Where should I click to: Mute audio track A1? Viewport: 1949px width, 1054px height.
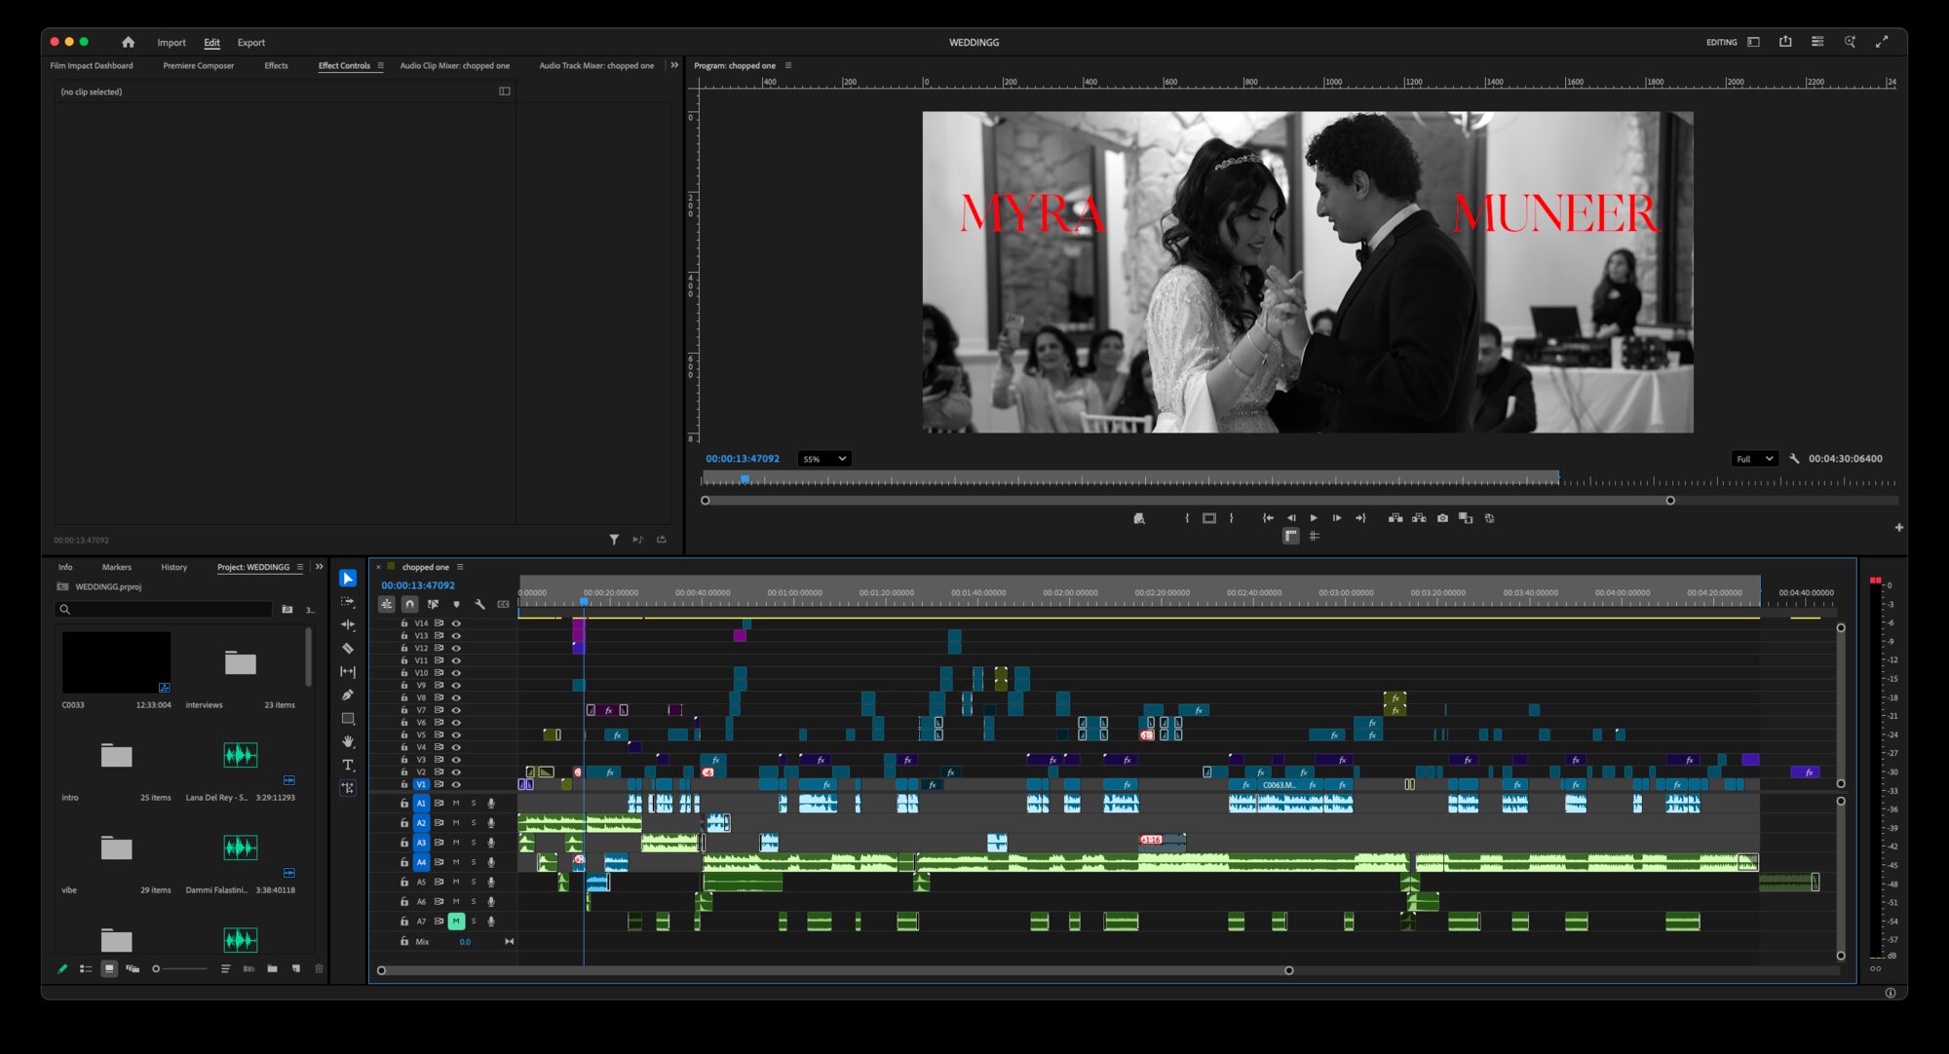click(x=455, y=804)
